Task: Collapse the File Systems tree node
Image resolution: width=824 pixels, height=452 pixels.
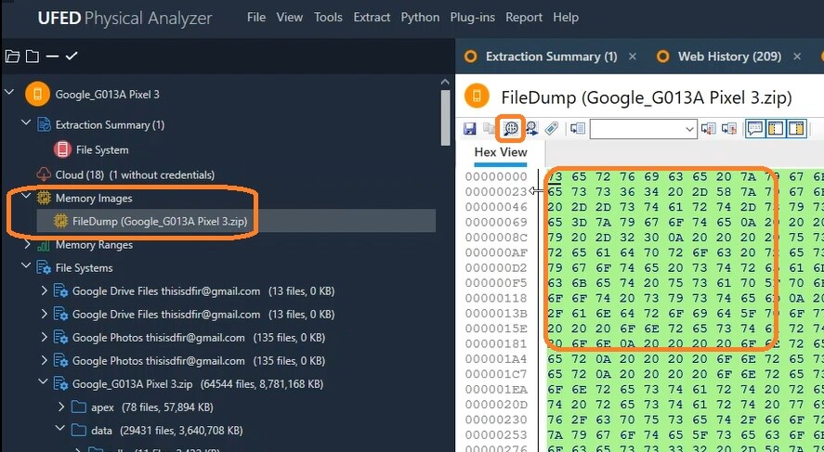Action: click(26, 266)
